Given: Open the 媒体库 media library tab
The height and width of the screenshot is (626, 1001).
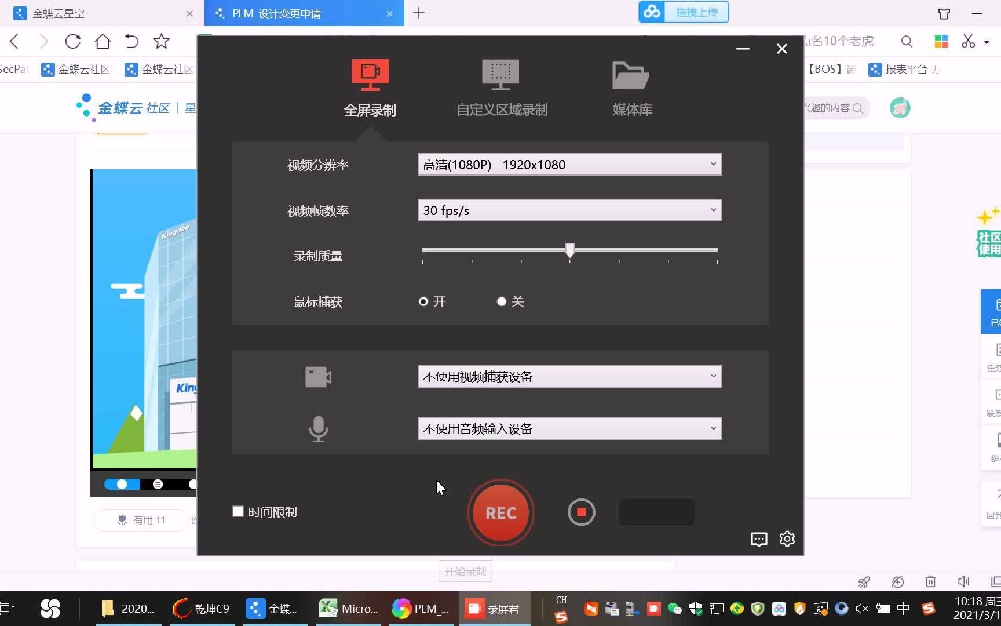Looking at the screenshot, I should click(x=631, y=88).
